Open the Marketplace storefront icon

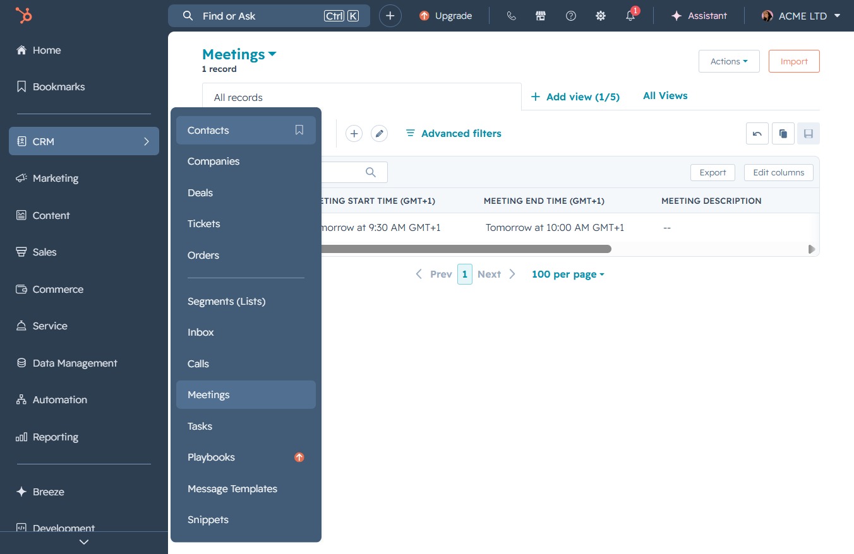click(x=541, y=16)
